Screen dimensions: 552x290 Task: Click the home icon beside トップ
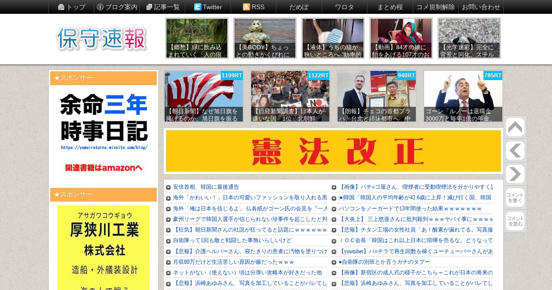(x=61, y=7)
